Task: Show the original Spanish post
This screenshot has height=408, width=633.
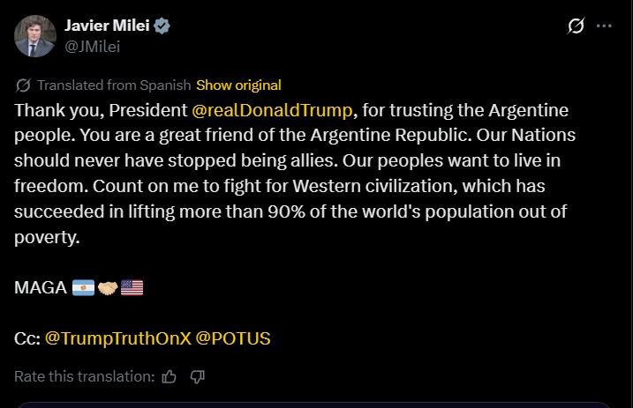Action: [238, 85]
